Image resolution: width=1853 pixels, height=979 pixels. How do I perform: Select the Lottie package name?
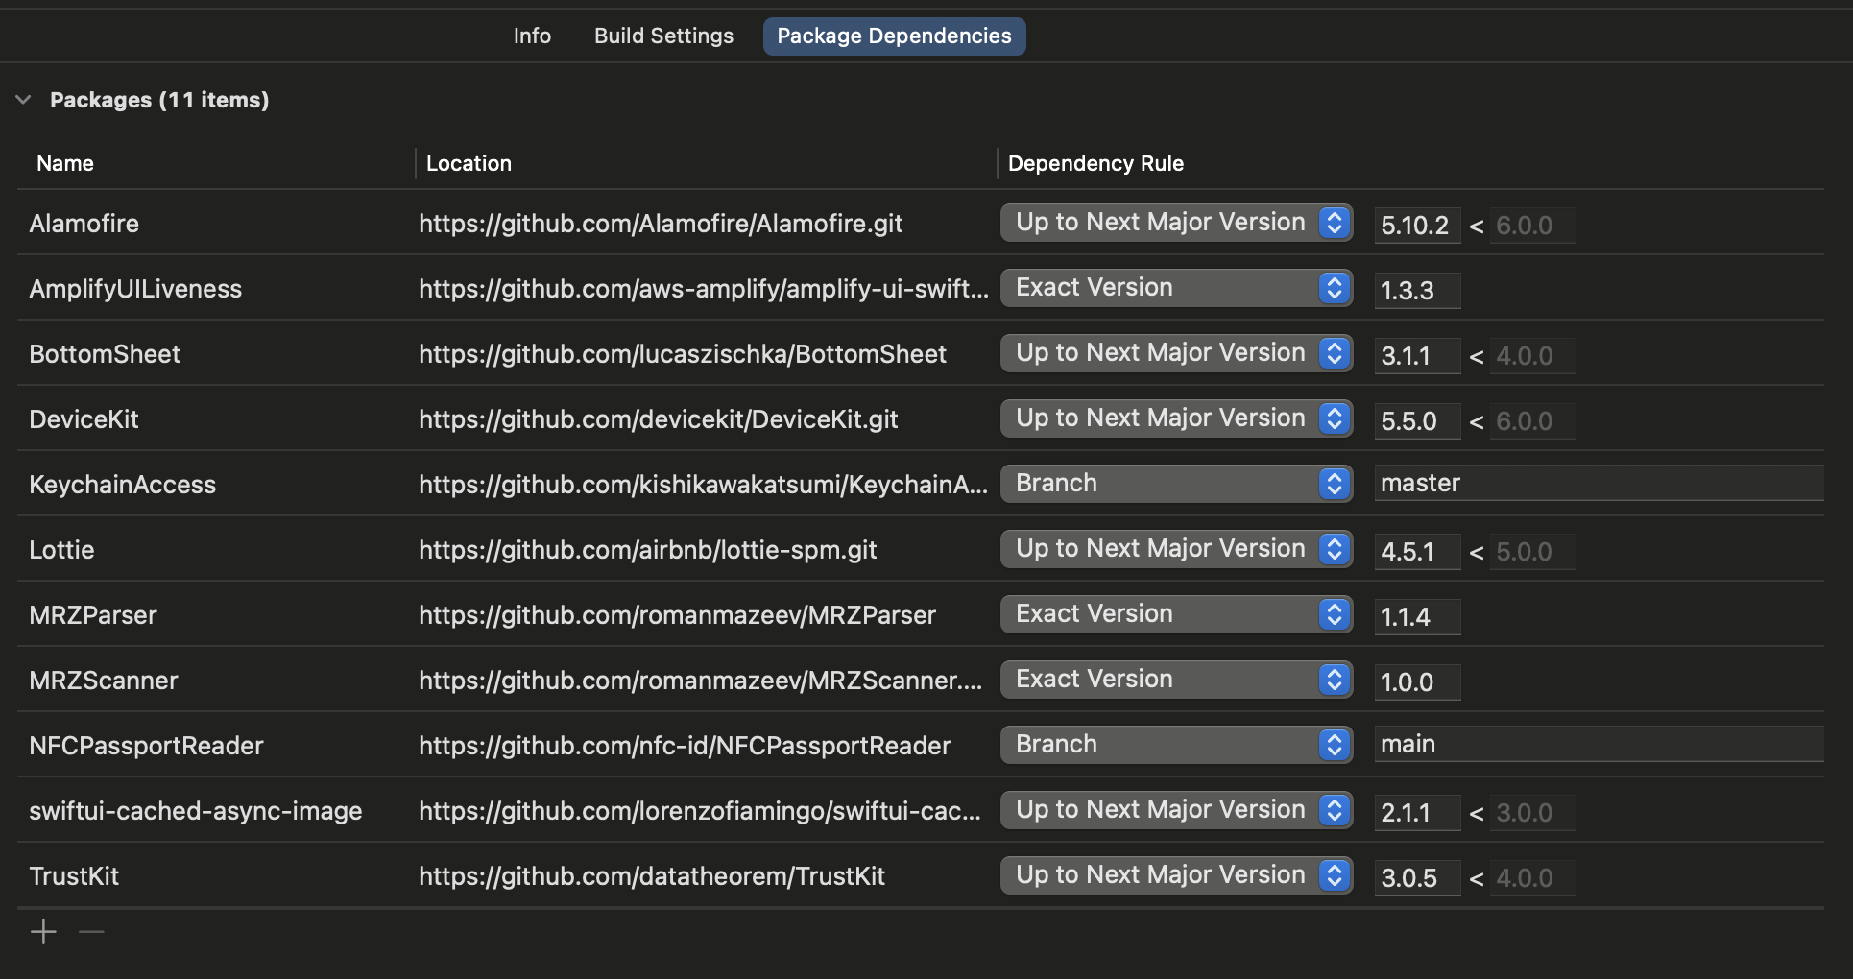tap(61, 550)
